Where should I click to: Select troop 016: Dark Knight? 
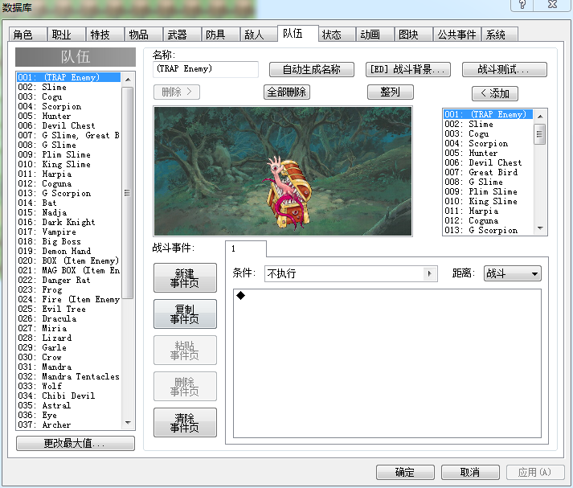tap(68, 222)
